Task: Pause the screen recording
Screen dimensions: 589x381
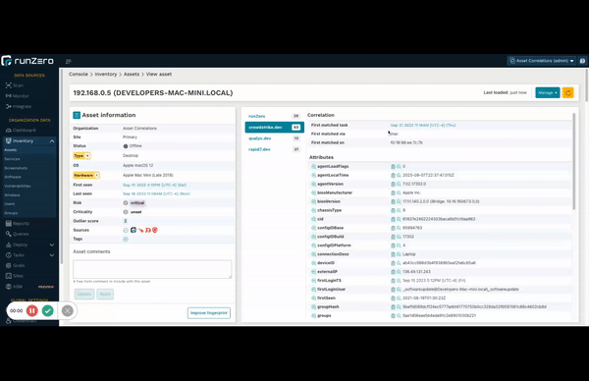Action: pyautogui.click(x=32, y=310)
